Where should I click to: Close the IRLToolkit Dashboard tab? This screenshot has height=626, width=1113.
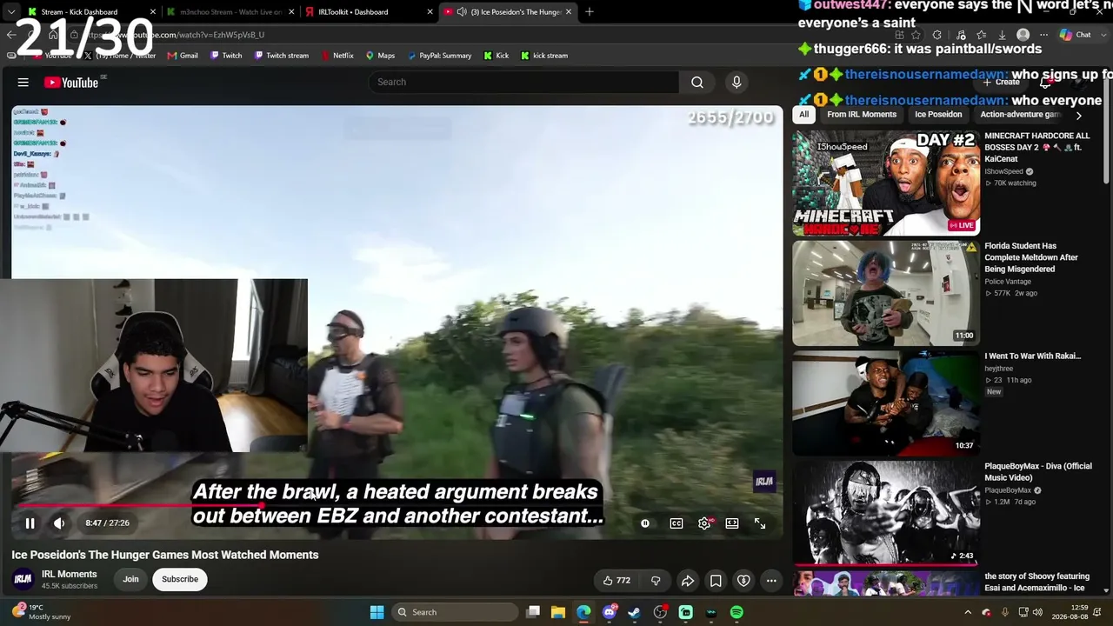coord(430,12)
